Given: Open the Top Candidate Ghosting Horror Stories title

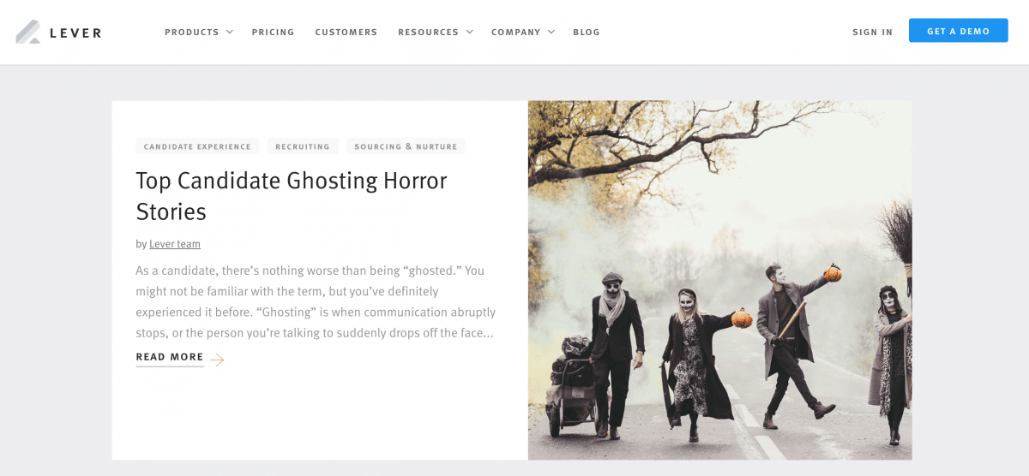Looking at the screenshot, I should pyautogui.click(x=292, y=196).
